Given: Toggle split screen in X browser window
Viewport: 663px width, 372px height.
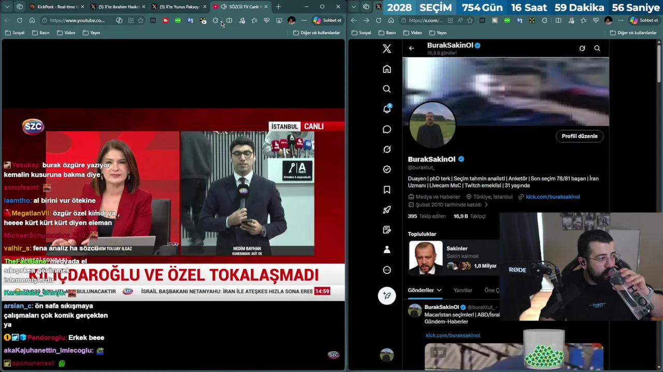Looking at the screenshot, I should (558, 20).
